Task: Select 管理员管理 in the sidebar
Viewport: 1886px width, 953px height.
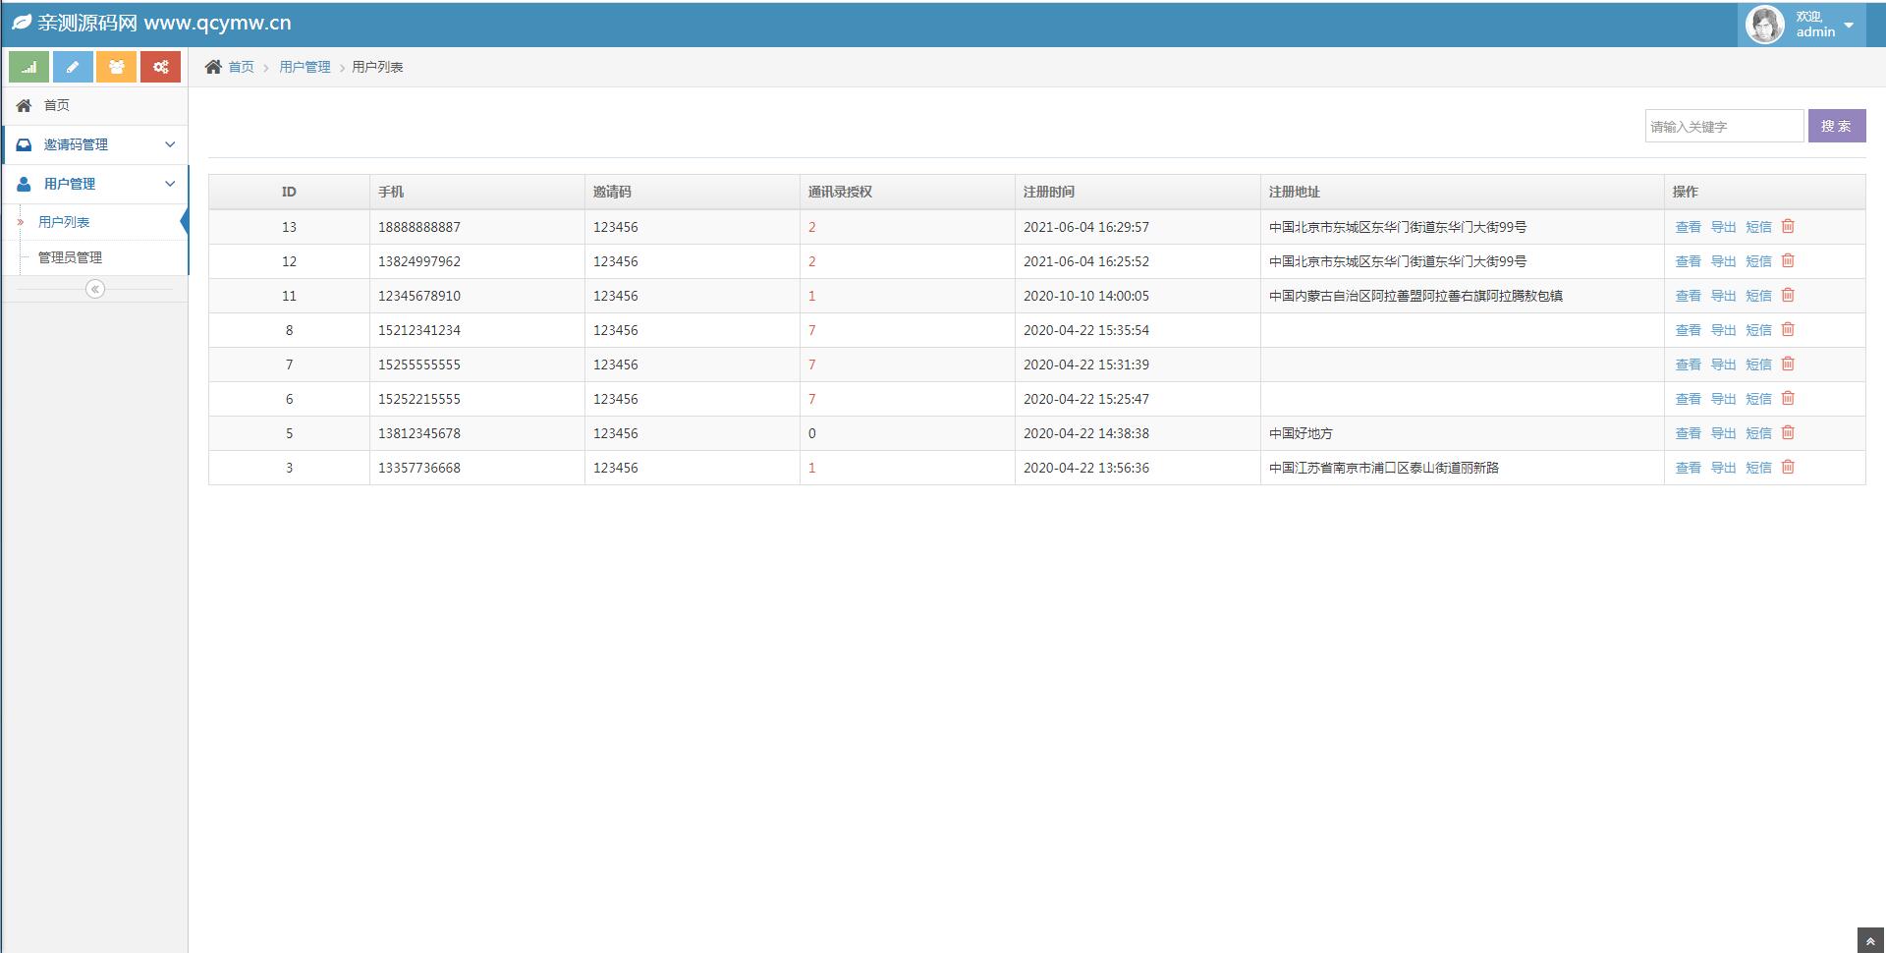Action: (x=71, y=257)
